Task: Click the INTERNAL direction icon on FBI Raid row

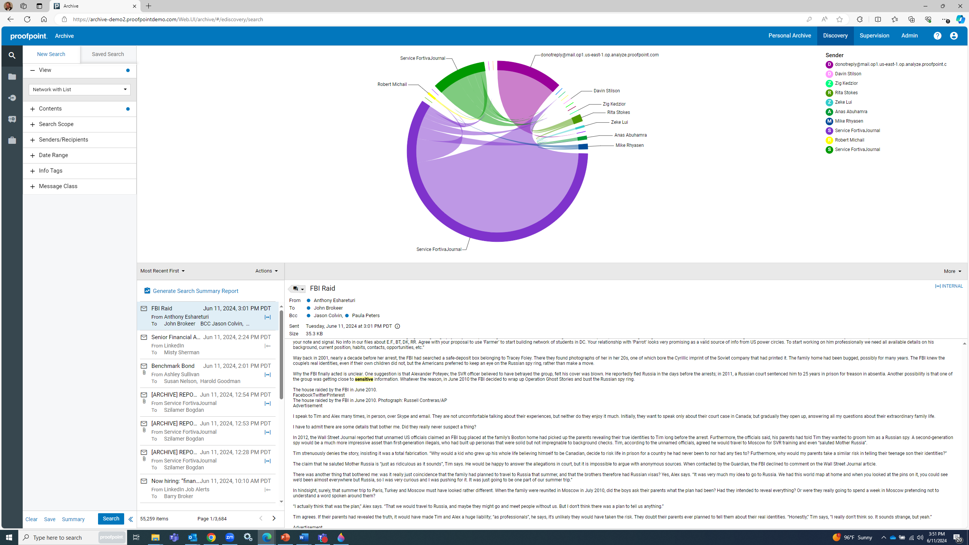Action: pos(268,317)
